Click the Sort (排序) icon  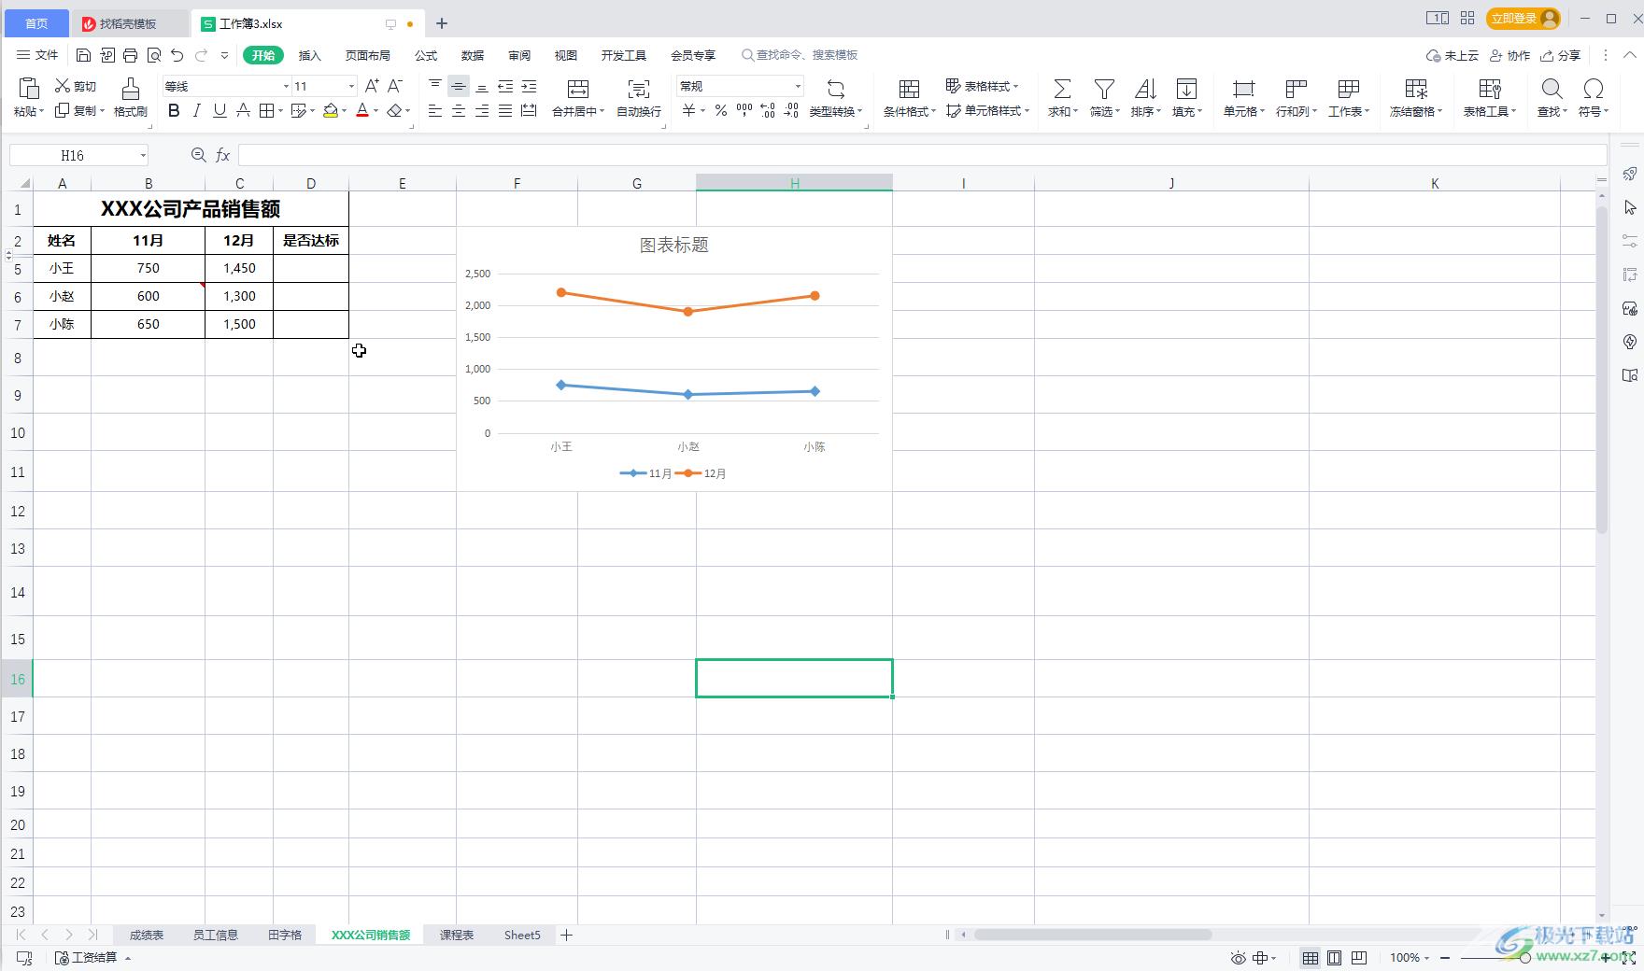pos(1145,89)
